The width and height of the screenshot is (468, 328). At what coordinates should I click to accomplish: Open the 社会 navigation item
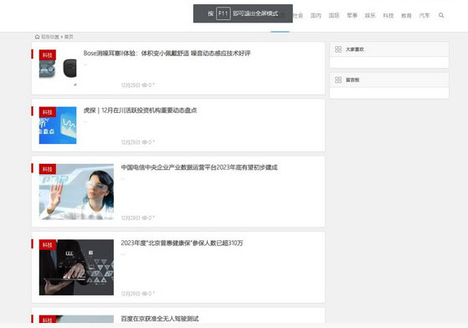pyautogui.click(x=297, y=16)
